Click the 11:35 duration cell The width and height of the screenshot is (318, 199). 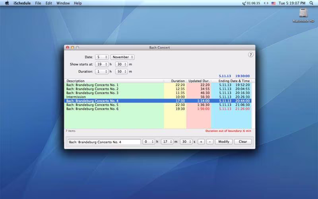pyautogui.click(x=180, y=93)
